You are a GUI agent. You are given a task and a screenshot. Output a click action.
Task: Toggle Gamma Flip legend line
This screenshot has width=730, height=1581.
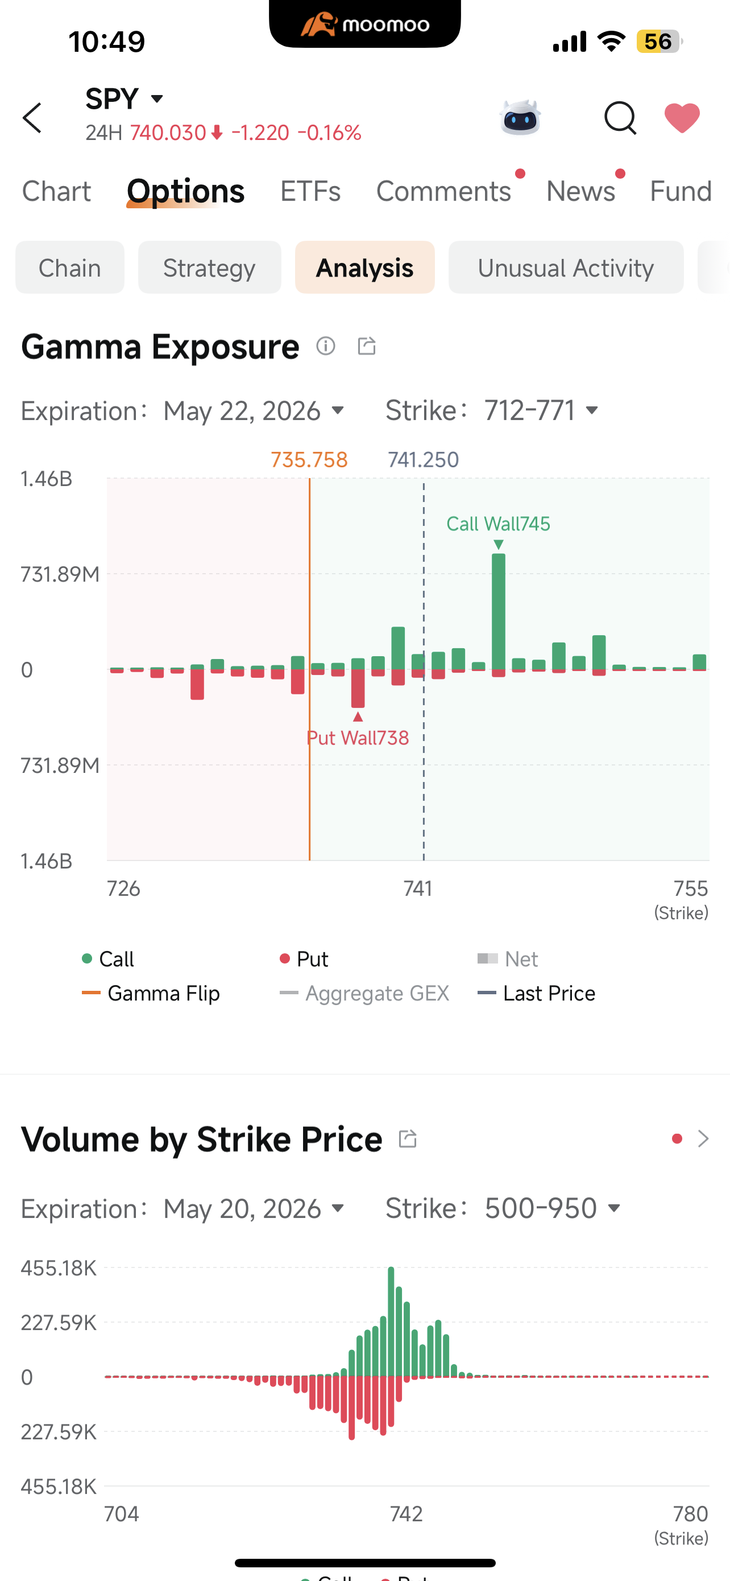click(x=151, y=993)
